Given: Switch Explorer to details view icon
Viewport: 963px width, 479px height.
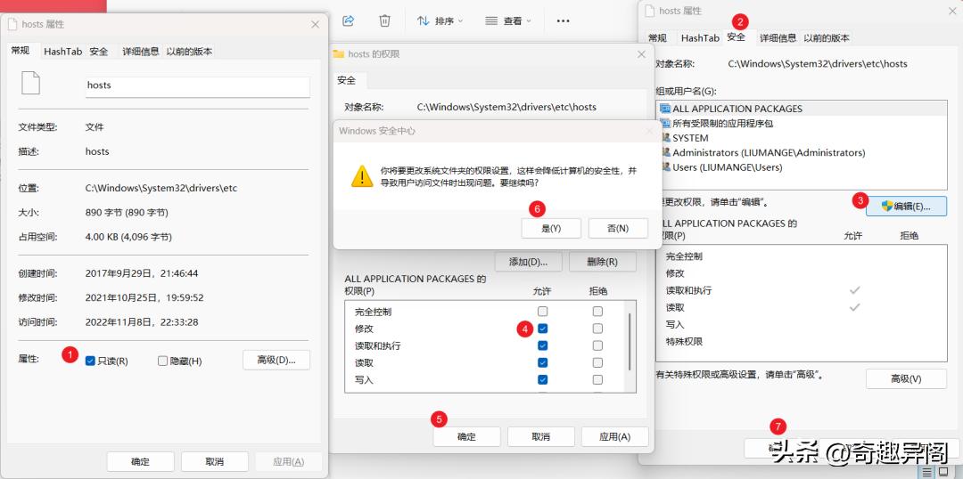Looking at the screenshot, I should [926, 472].
